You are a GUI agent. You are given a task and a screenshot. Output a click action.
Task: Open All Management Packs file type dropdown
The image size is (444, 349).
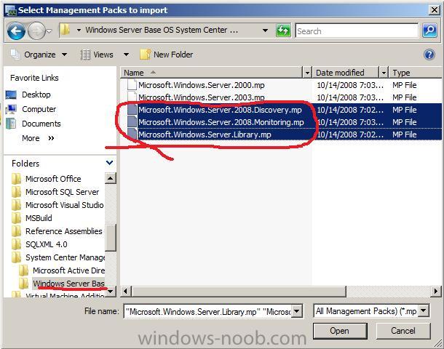(x=424, y=311)
